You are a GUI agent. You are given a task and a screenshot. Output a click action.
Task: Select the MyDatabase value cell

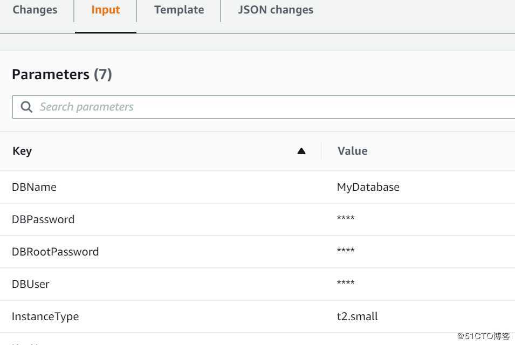tap(368, 187)
